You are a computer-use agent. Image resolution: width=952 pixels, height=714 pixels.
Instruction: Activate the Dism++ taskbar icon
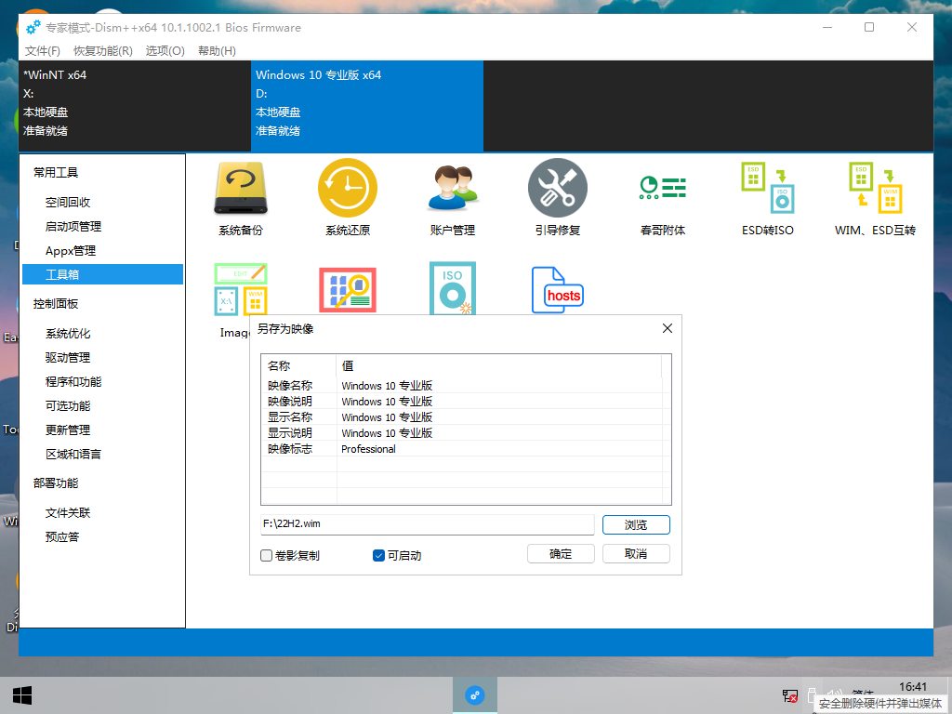pos(475,695)
